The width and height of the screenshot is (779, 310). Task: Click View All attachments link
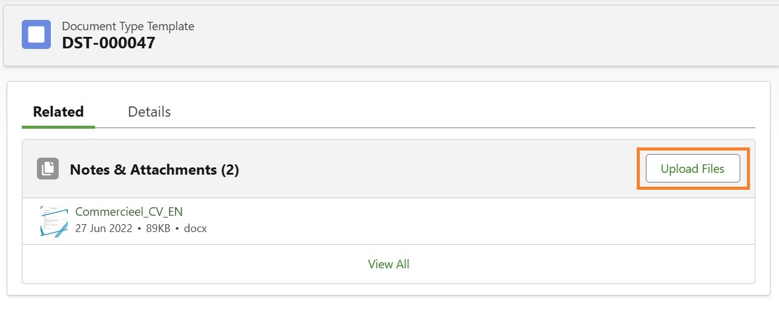click(x=389, y=264)
